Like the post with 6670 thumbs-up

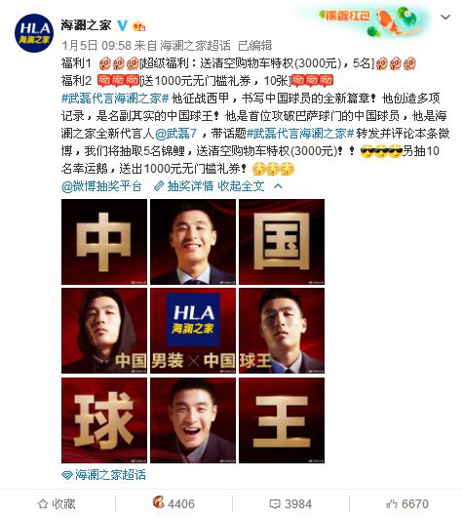407,504
